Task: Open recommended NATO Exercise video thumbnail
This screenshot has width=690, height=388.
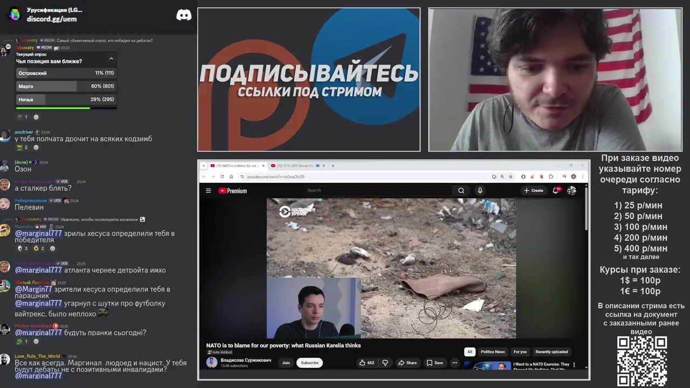Action: [x=488, y=366]
